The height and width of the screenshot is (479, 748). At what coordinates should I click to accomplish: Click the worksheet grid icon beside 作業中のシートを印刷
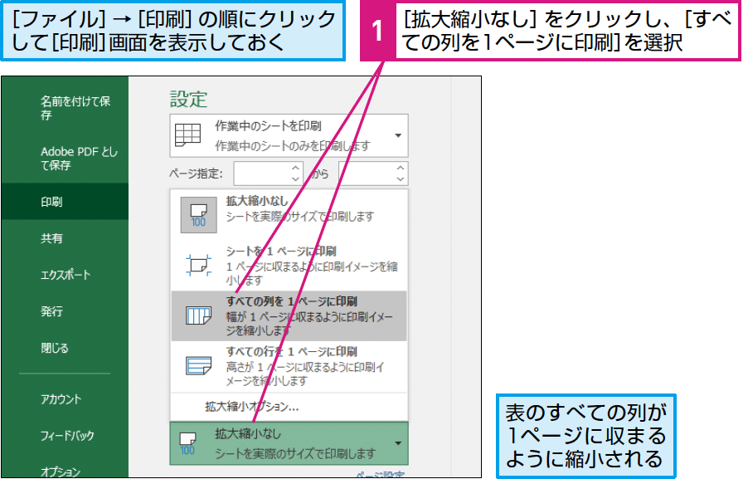(x=188, y=135)
